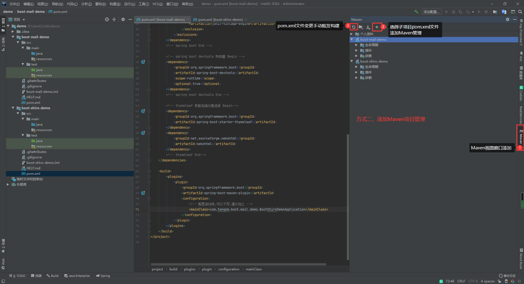Click collapse all icon in Project panel
524x284 pixels.
click(114, 19)
